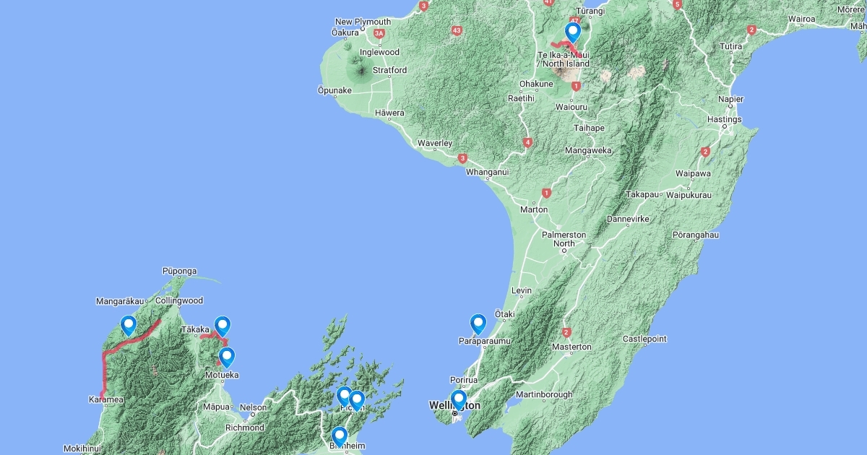Click the Pōrangahau label
867x455 pixels.
(696, 235)
